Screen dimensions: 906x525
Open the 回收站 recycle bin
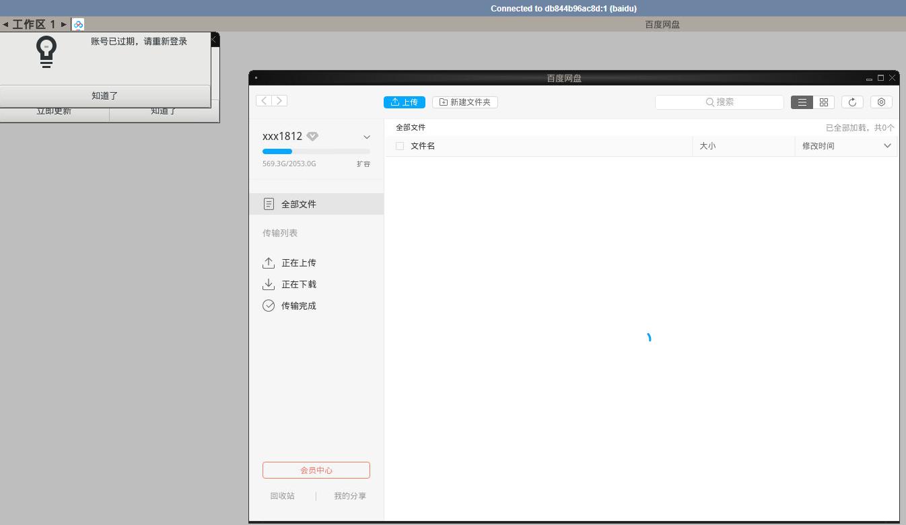pyautogui.click(x=282, y=495)
